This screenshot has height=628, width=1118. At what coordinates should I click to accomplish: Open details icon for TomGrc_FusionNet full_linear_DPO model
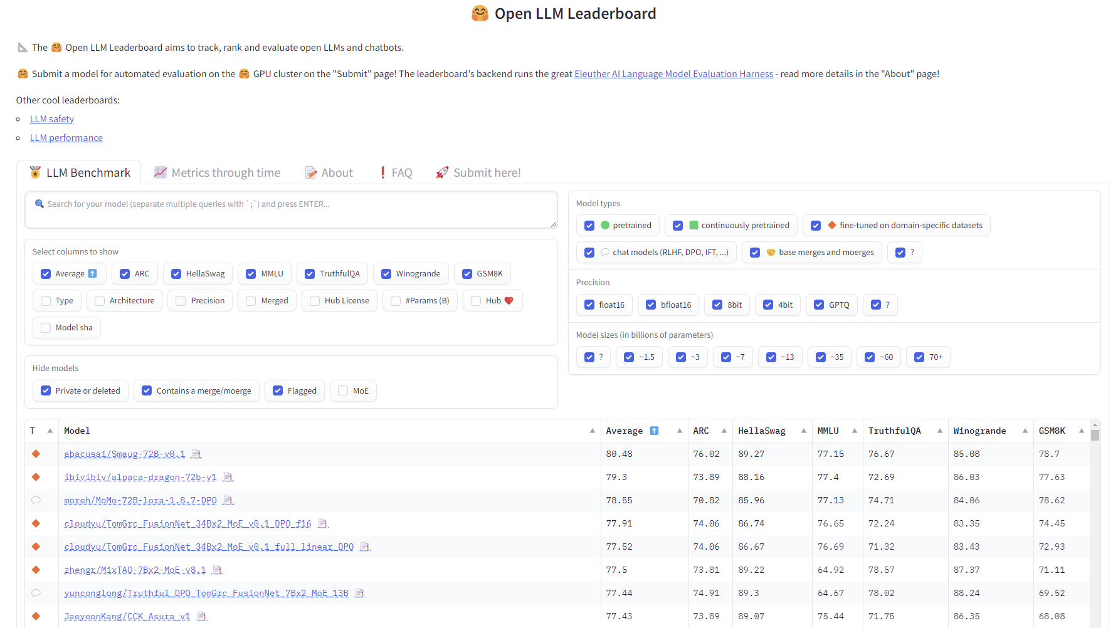364,547
